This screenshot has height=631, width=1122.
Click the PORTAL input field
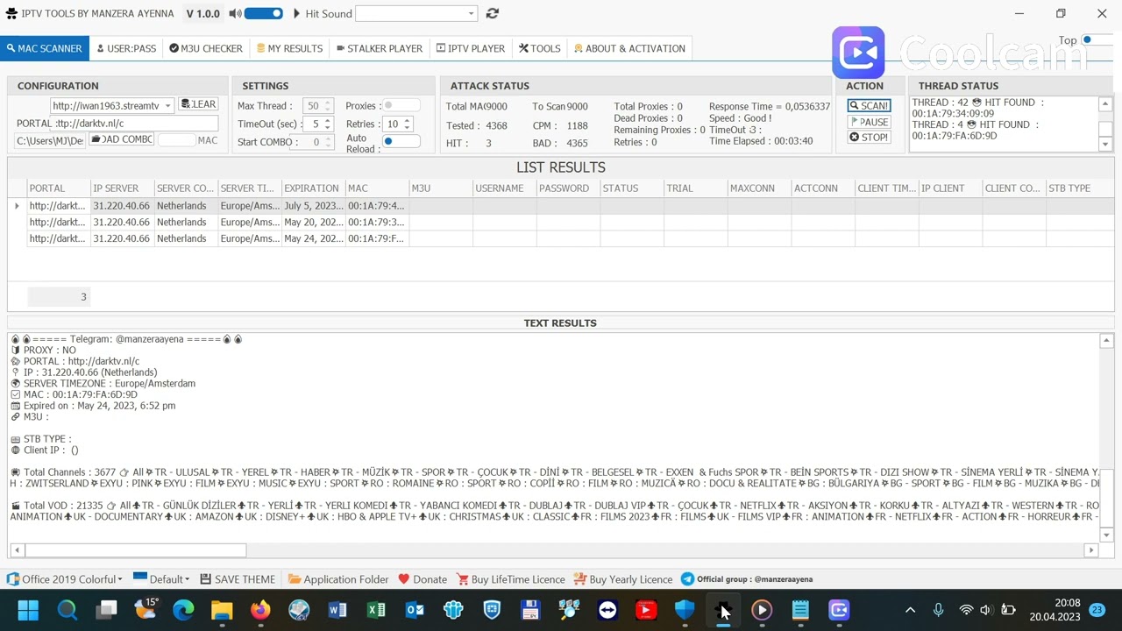click(x=136, y=124)
